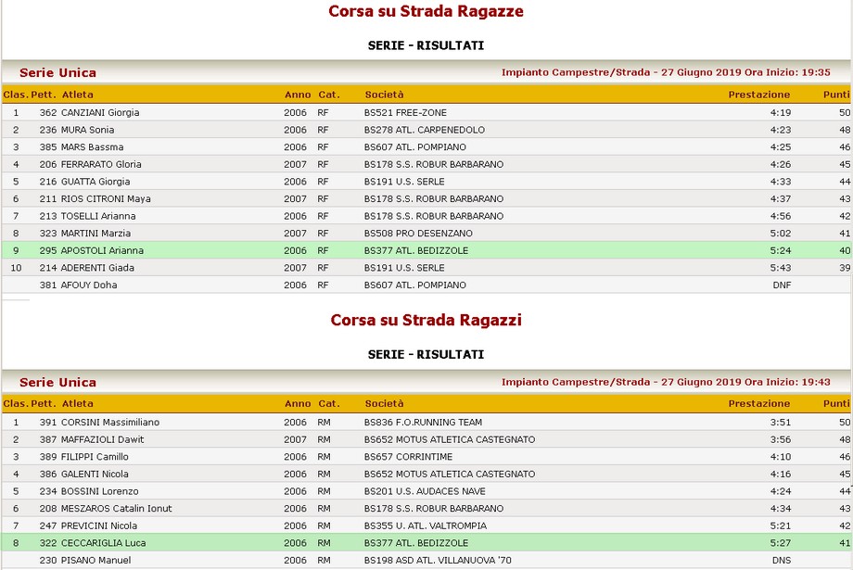Select athlete GALENTI Nicola
This screenshot has height=570, width=853.
[95, 475]
